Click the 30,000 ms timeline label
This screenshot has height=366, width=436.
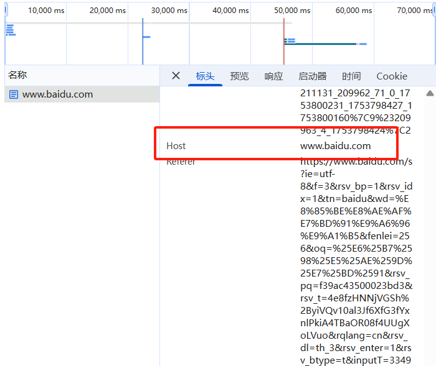pos(169,11)
